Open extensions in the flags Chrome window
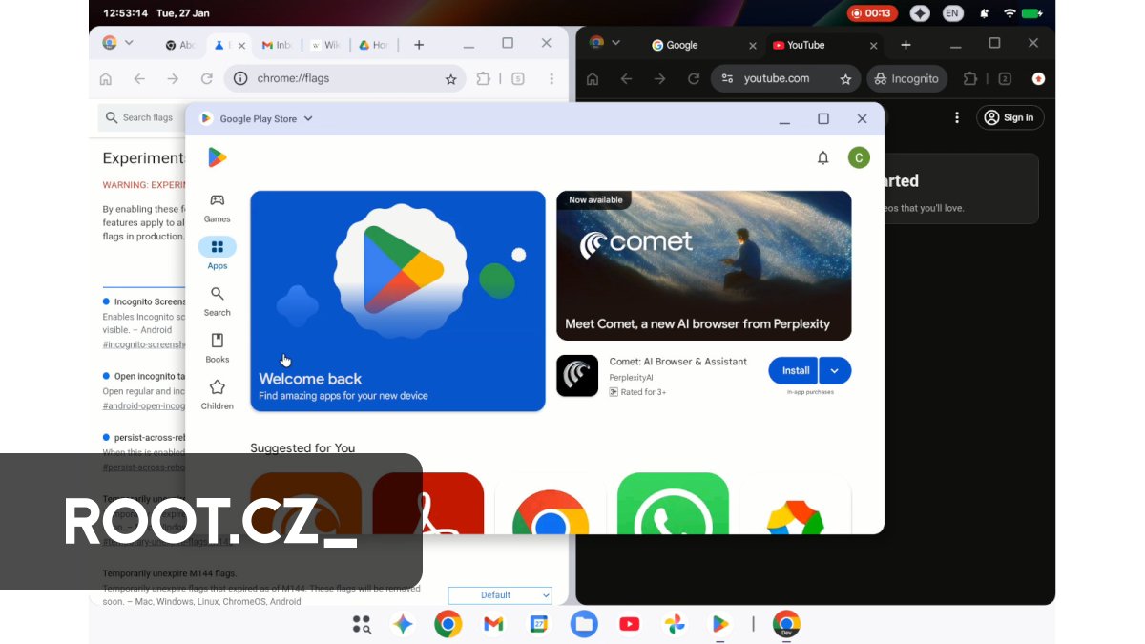The image size is (1145, 644). 484,79
